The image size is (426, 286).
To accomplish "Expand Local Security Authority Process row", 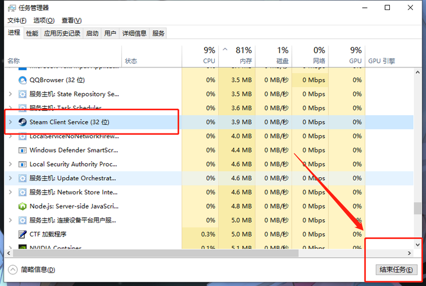I will (10, 164).
